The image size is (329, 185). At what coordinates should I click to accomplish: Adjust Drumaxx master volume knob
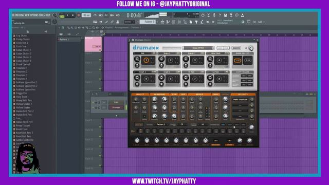(251, 48)
